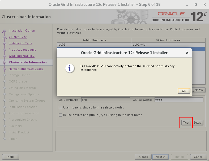209x161 pixels.
Task: Click the Installation Option step marker icon
Action: pyautogui.click(x=5, y=31)
